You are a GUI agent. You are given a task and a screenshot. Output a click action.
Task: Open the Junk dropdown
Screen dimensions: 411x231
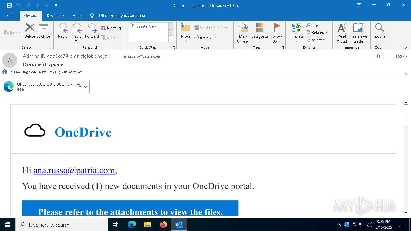click(12, 32)
